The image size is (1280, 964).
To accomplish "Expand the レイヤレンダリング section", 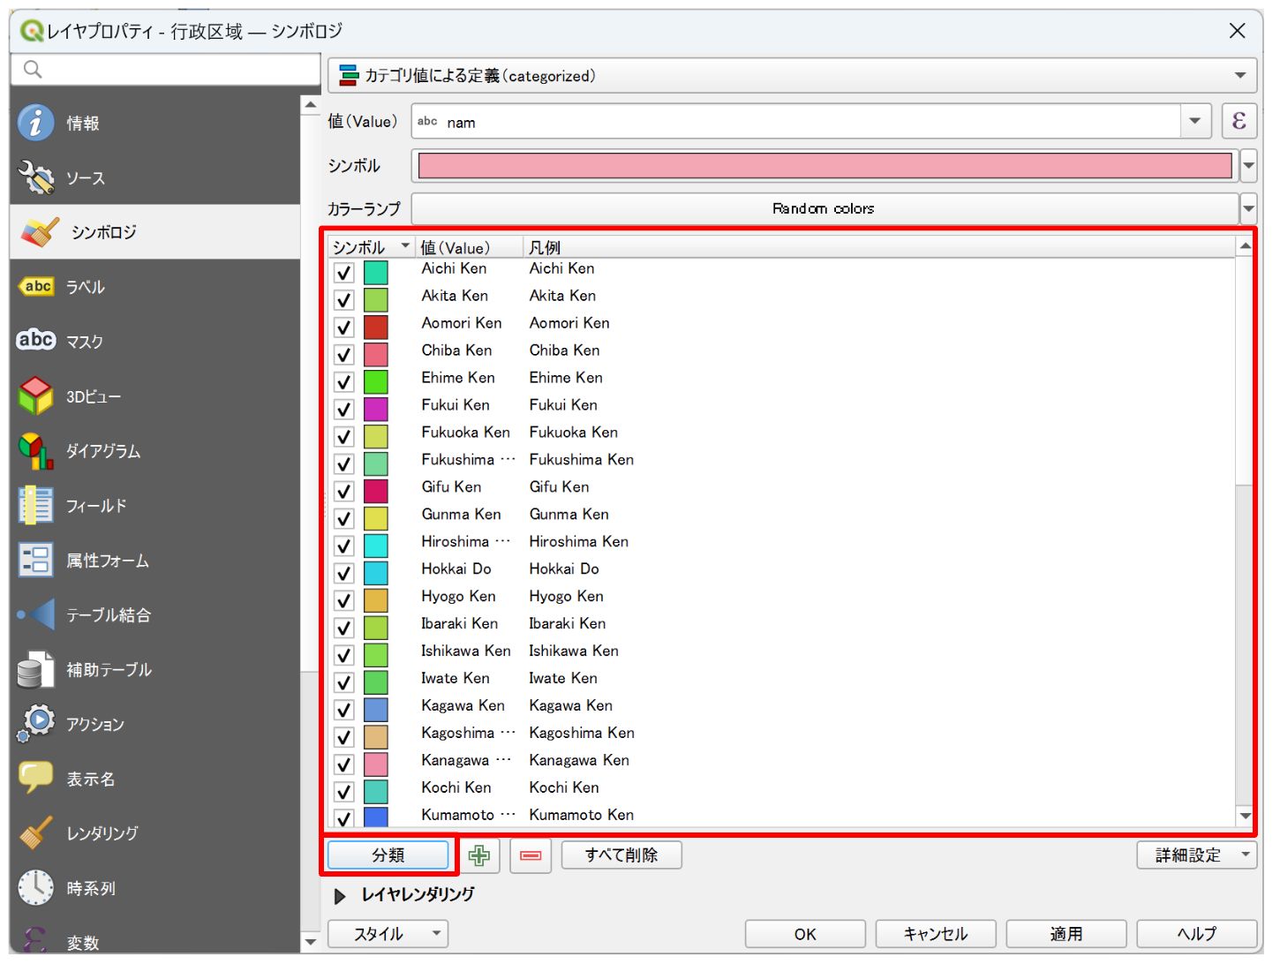I will 340,896.
